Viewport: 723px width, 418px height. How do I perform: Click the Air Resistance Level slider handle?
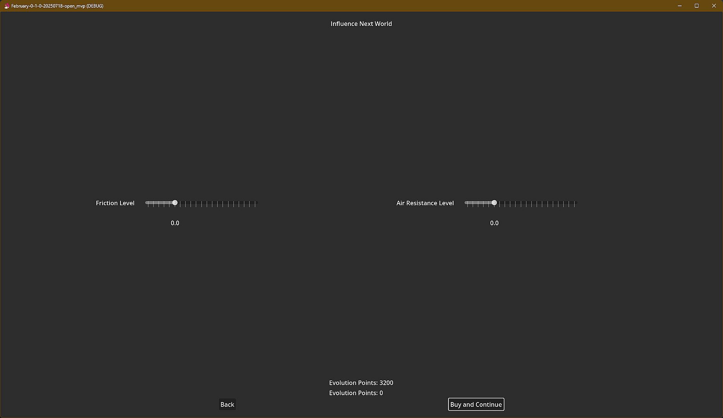point(494,203)
